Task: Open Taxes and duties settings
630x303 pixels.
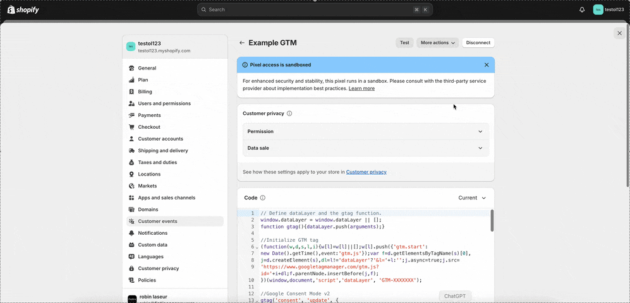Action: pos(175,162)
